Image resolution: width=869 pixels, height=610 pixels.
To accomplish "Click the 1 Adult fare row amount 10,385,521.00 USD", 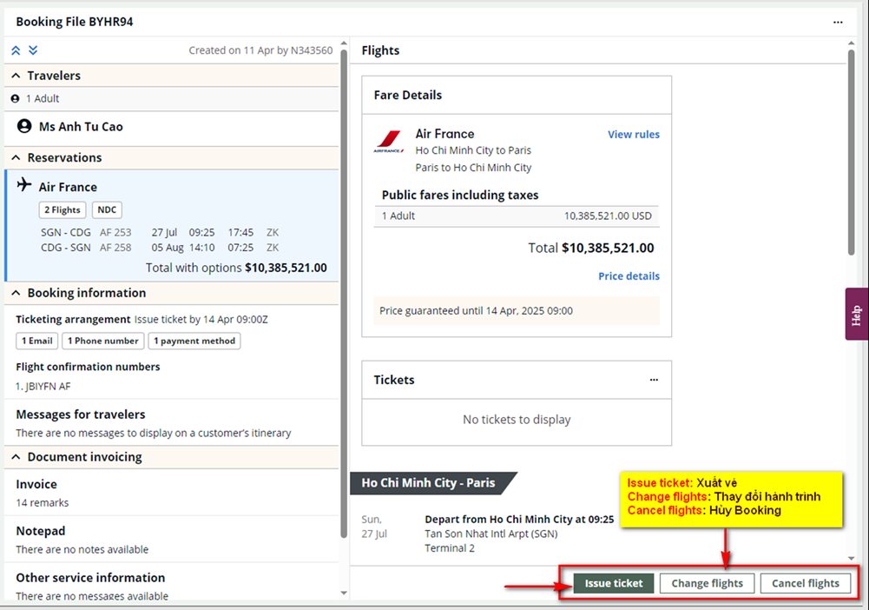I will coord(608,216).
